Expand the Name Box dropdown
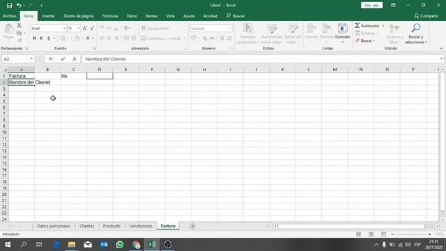The width and height of the screenshot is (446, 251). point(31,59)
